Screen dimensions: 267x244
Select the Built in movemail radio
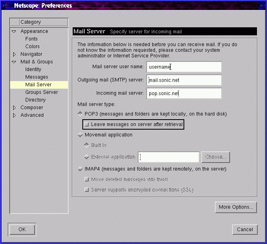pyautogui.click(x=86, y=145)
